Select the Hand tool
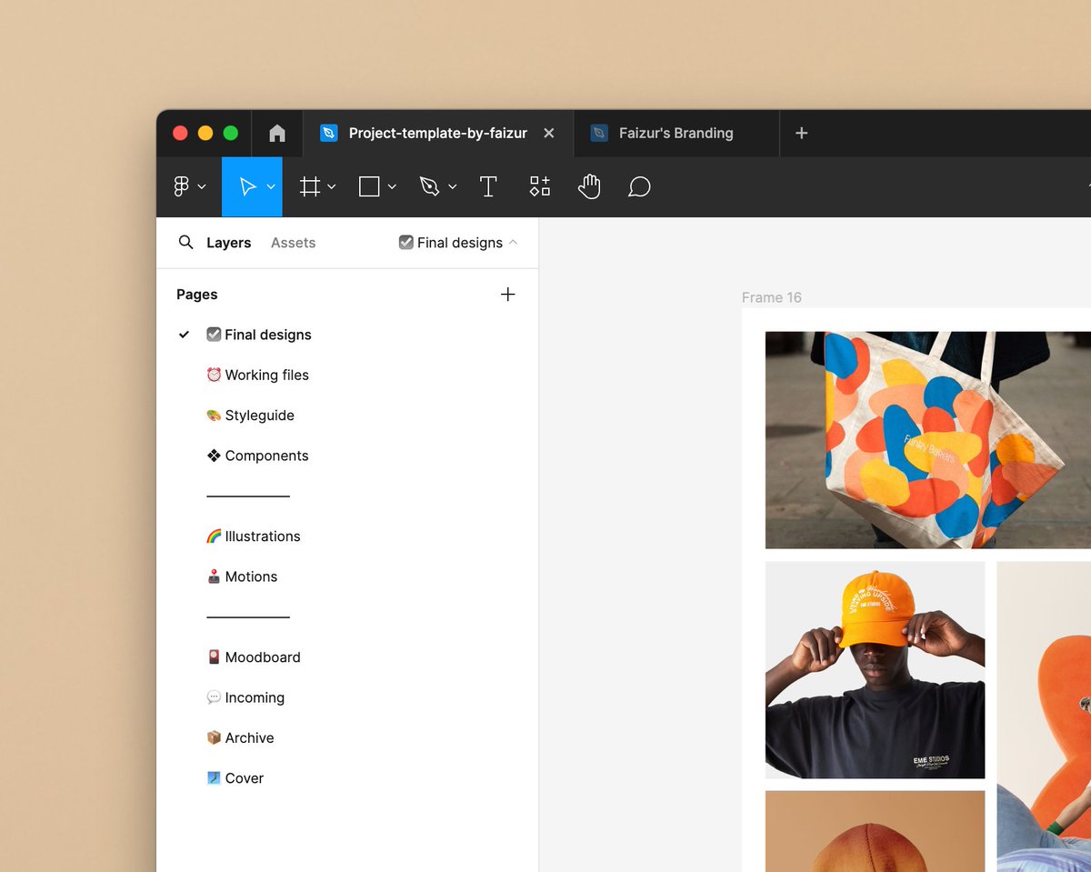The width and height of the screenshot is (1091, 872). coord(589,186)
